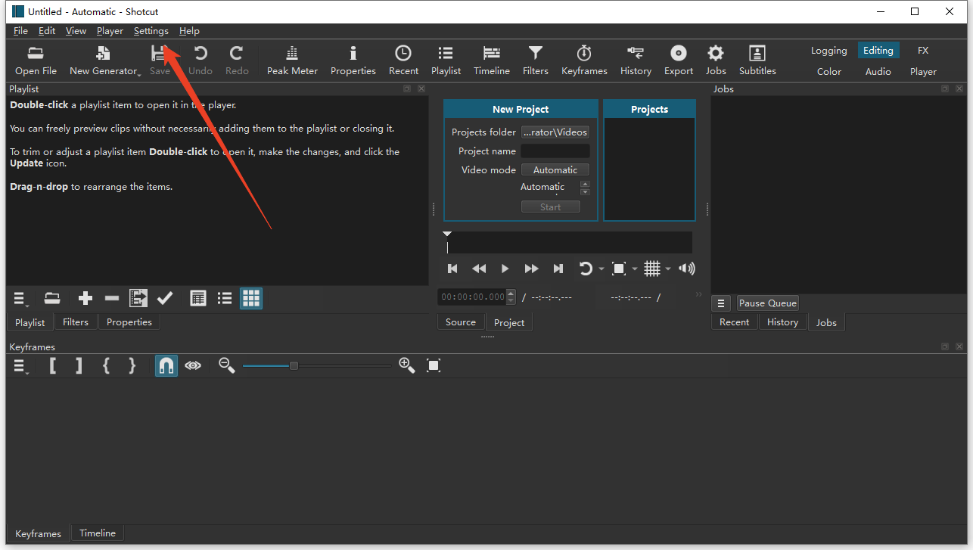Switch to the Timeline tab
This screenshot has width=973, height=550.
pyautogui.click(x=98, y=533)
